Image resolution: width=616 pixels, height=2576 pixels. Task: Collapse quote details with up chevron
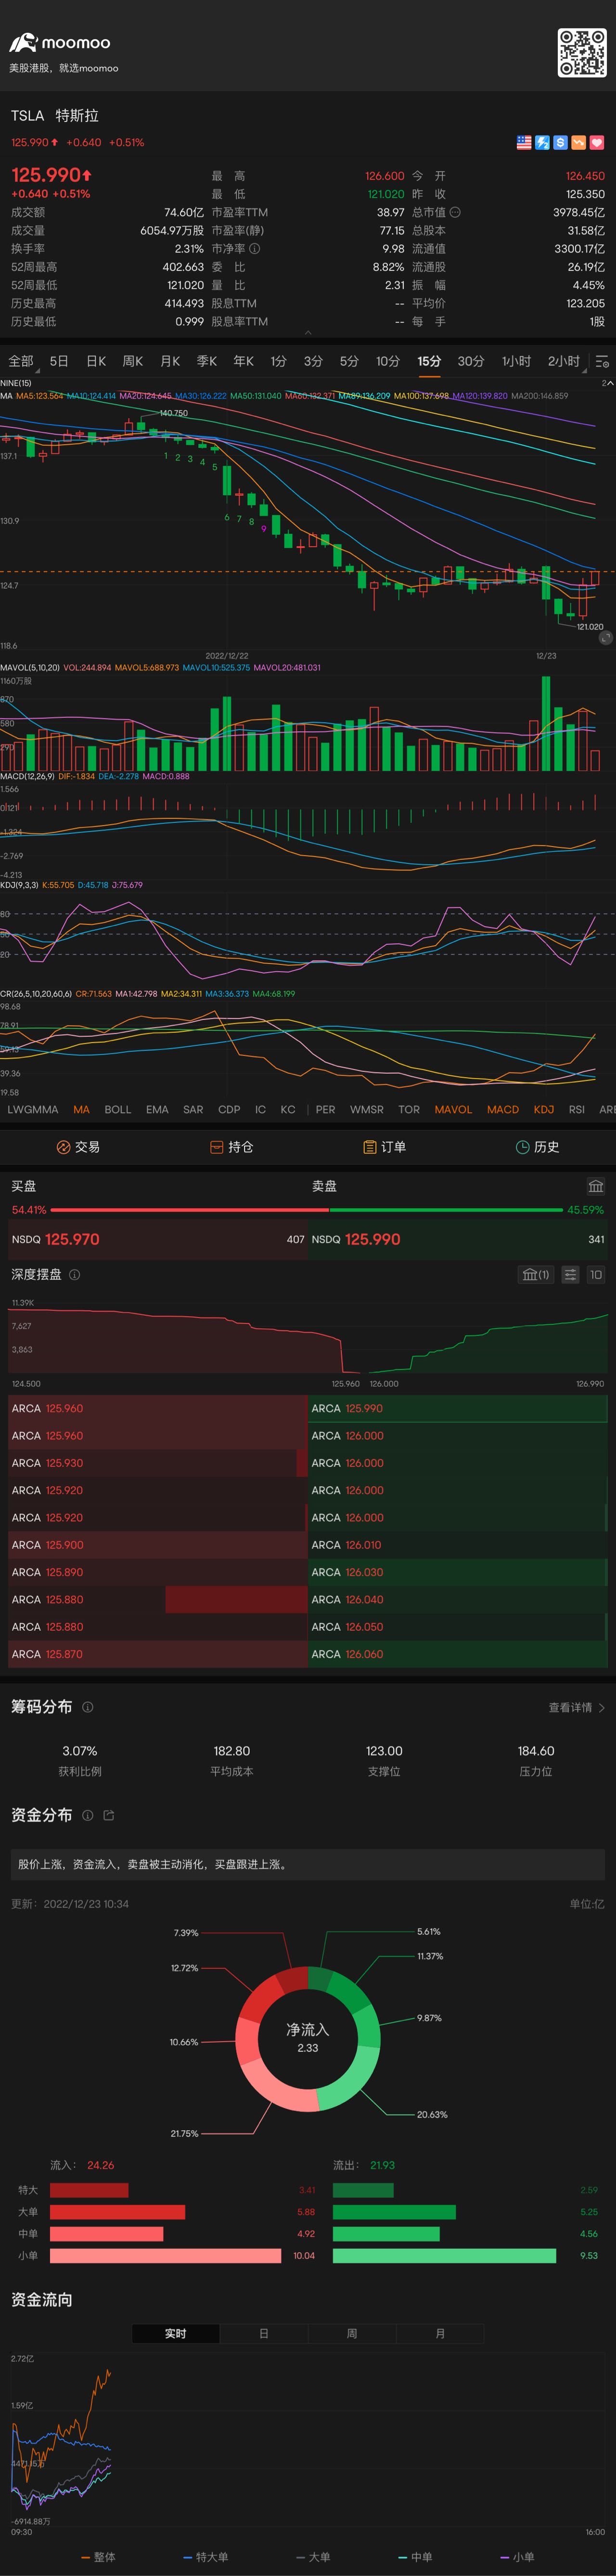point(308,332)
